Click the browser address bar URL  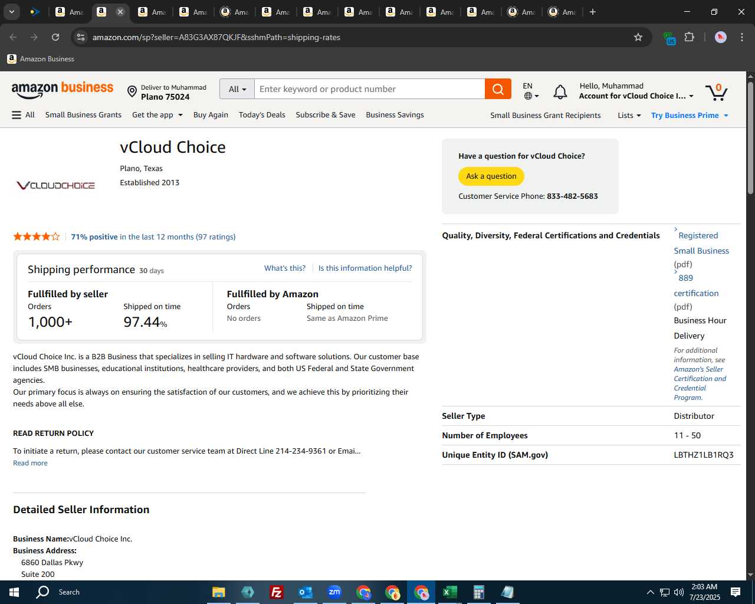click(x=216, y=37)
